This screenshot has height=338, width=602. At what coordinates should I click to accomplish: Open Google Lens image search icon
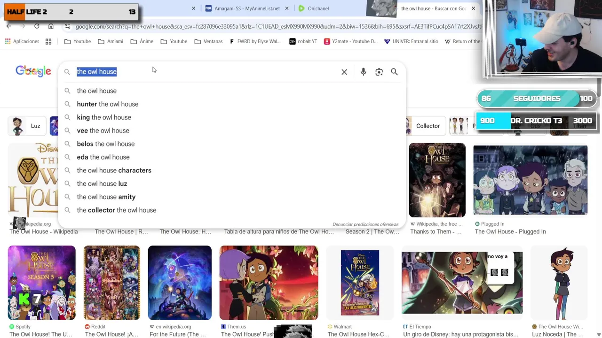(379, 72)
